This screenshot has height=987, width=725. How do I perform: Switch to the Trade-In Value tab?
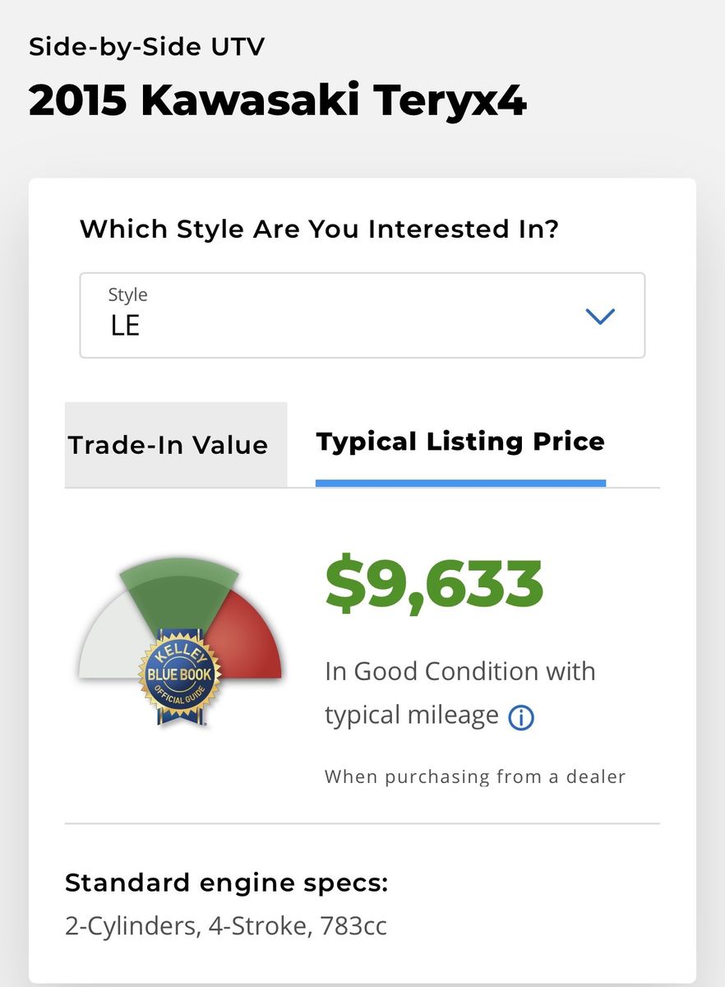point(169,445)
